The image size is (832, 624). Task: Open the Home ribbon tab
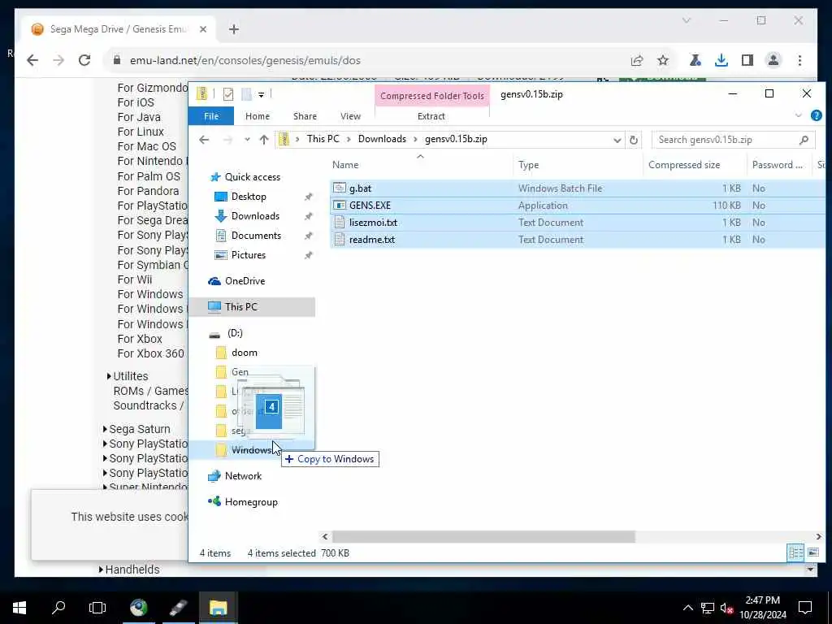pos(258,116)
